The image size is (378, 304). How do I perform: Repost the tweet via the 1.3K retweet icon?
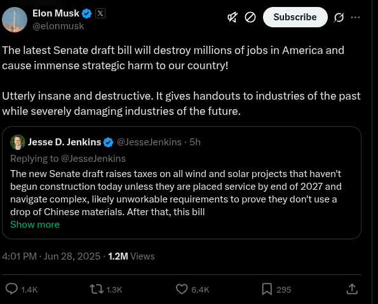pyautogui.click(x=97, y=289)
